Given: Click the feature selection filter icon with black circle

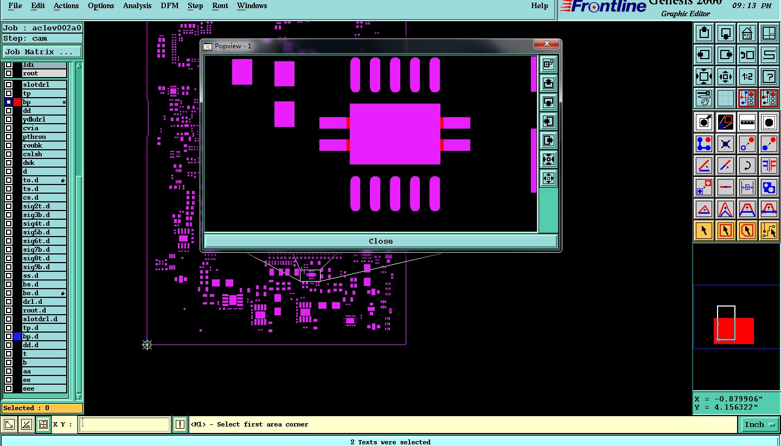Looking at the screenshot, I should click(769, 122).
